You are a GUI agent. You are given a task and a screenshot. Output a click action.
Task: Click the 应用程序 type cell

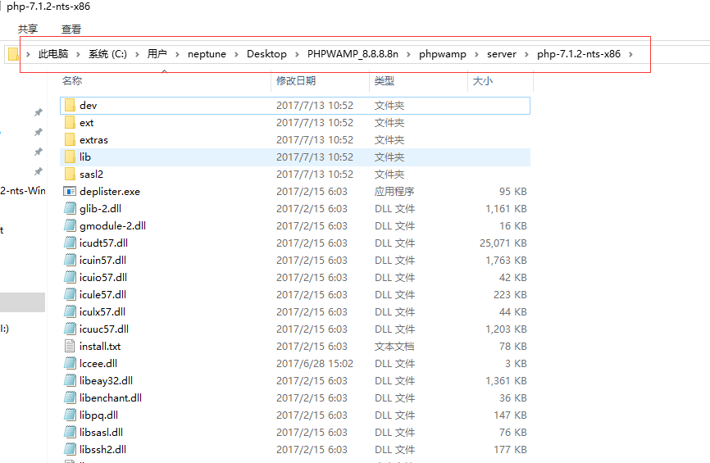point(394,192)
